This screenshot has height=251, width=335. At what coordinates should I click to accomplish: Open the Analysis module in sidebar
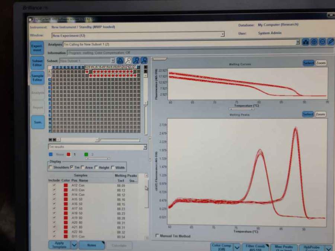pyautogui.click(x=38, y=93)
